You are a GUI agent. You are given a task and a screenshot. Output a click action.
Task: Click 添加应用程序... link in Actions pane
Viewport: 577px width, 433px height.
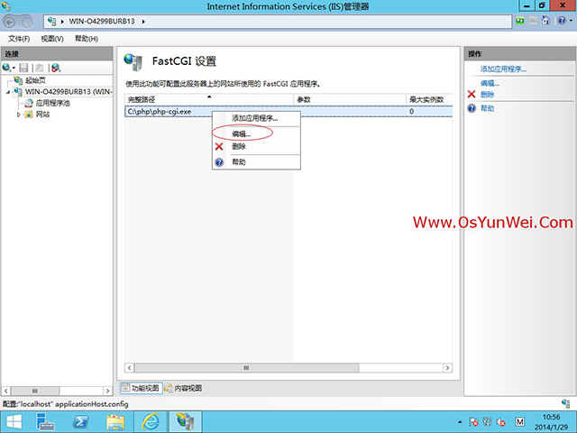point(503,69)
